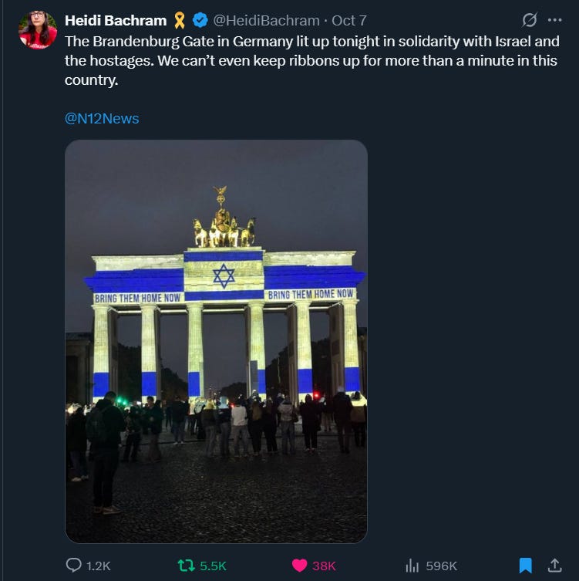Open Heidi Bachram's profile picture
The height and width of the screenshot is (581, 579).
coord(38,30)
